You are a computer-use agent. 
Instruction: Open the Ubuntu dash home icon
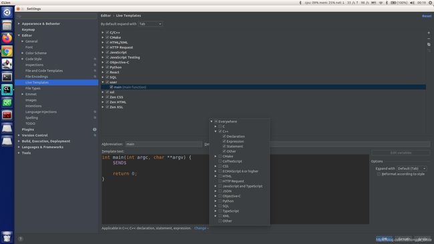click(x=7, y=13)
